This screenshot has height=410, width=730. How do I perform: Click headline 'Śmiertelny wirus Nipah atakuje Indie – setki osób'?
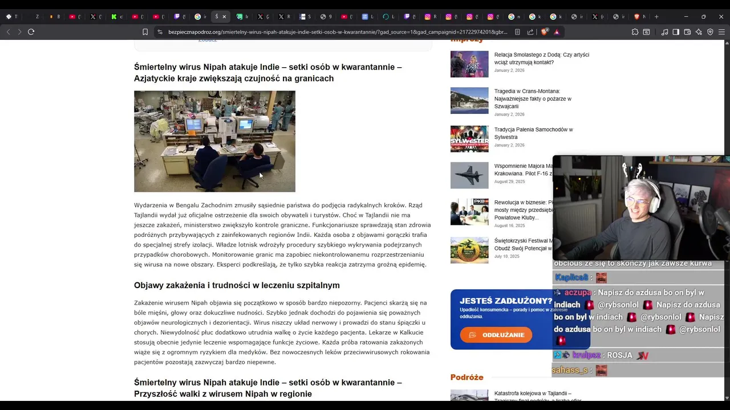267,72
